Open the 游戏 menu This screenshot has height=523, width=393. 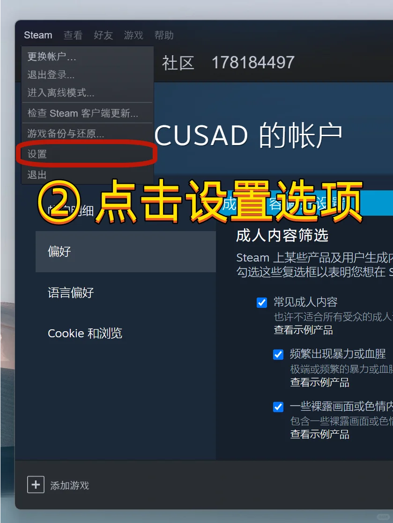coord(133,35)
